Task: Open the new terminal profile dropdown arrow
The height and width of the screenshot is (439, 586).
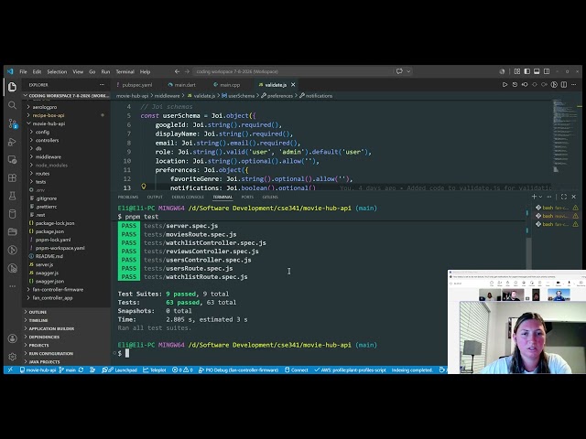Action: [x=540, y=197]
